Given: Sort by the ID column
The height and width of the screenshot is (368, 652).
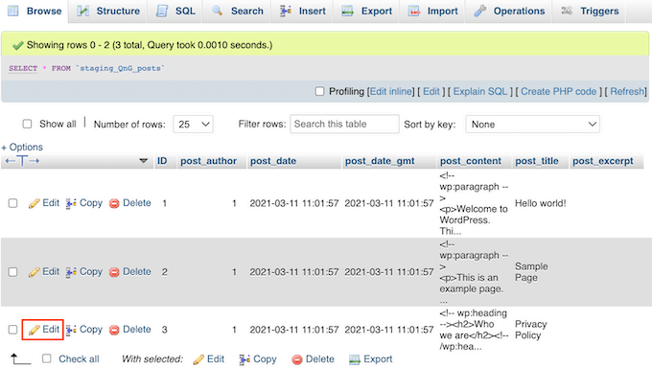Looking at the screenshot, I should [x=162, y=161].
